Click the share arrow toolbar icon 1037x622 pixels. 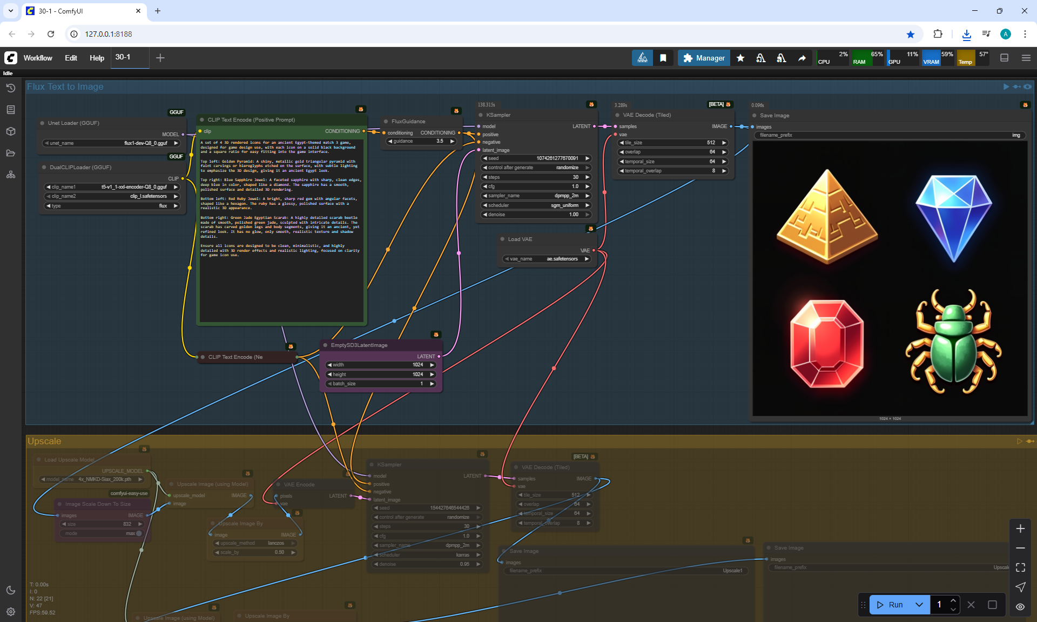point(802,58)
